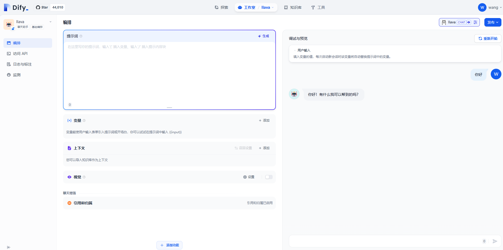Click the 添加功能 button

(x=169, y=245)
